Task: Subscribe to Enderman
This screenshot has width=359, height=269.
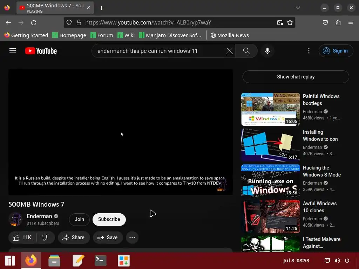Action: (x=109, y=219)
